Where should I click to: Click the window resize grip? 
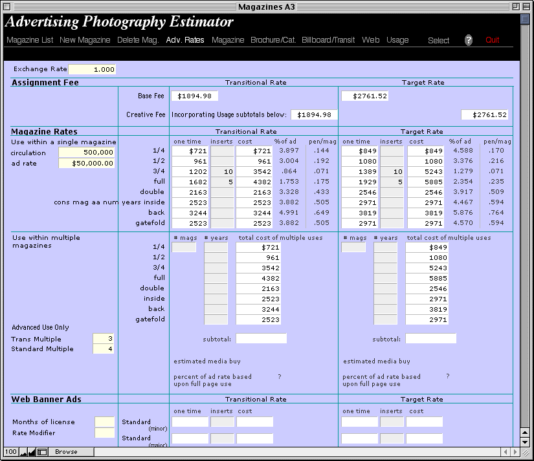525,452
